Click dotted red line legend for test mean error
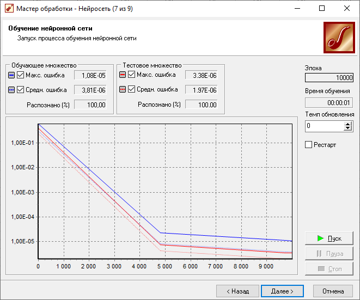Viewport: 360px width, 300px height. [123, 89]
